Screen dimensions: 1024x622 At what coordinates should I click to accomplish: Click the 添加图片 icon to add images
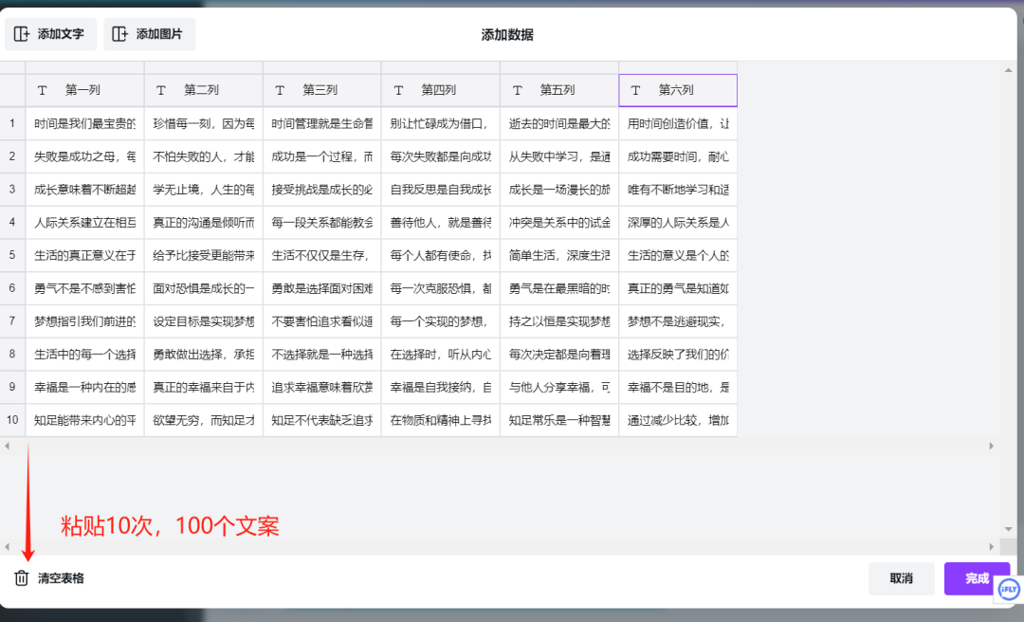point(120,34)
